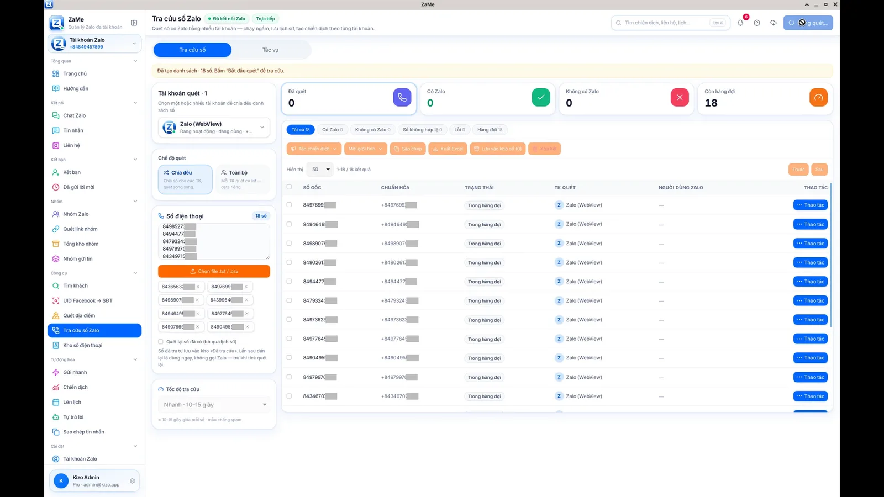Click the help question mark icon
The height and width of the screenshot is (497, 884).
[757, 23]
